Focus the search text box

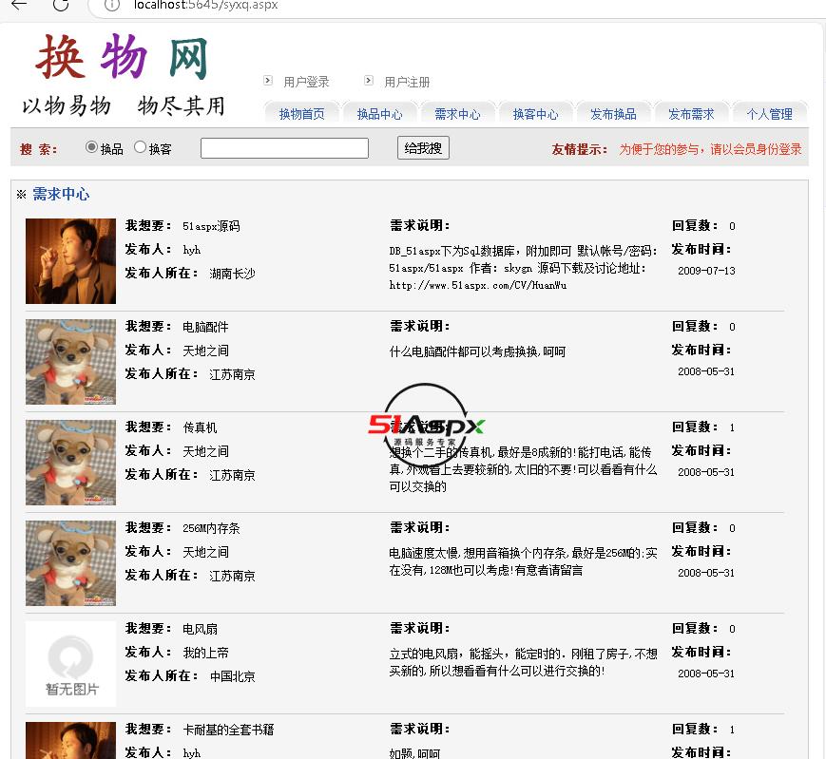click(284, 148)
